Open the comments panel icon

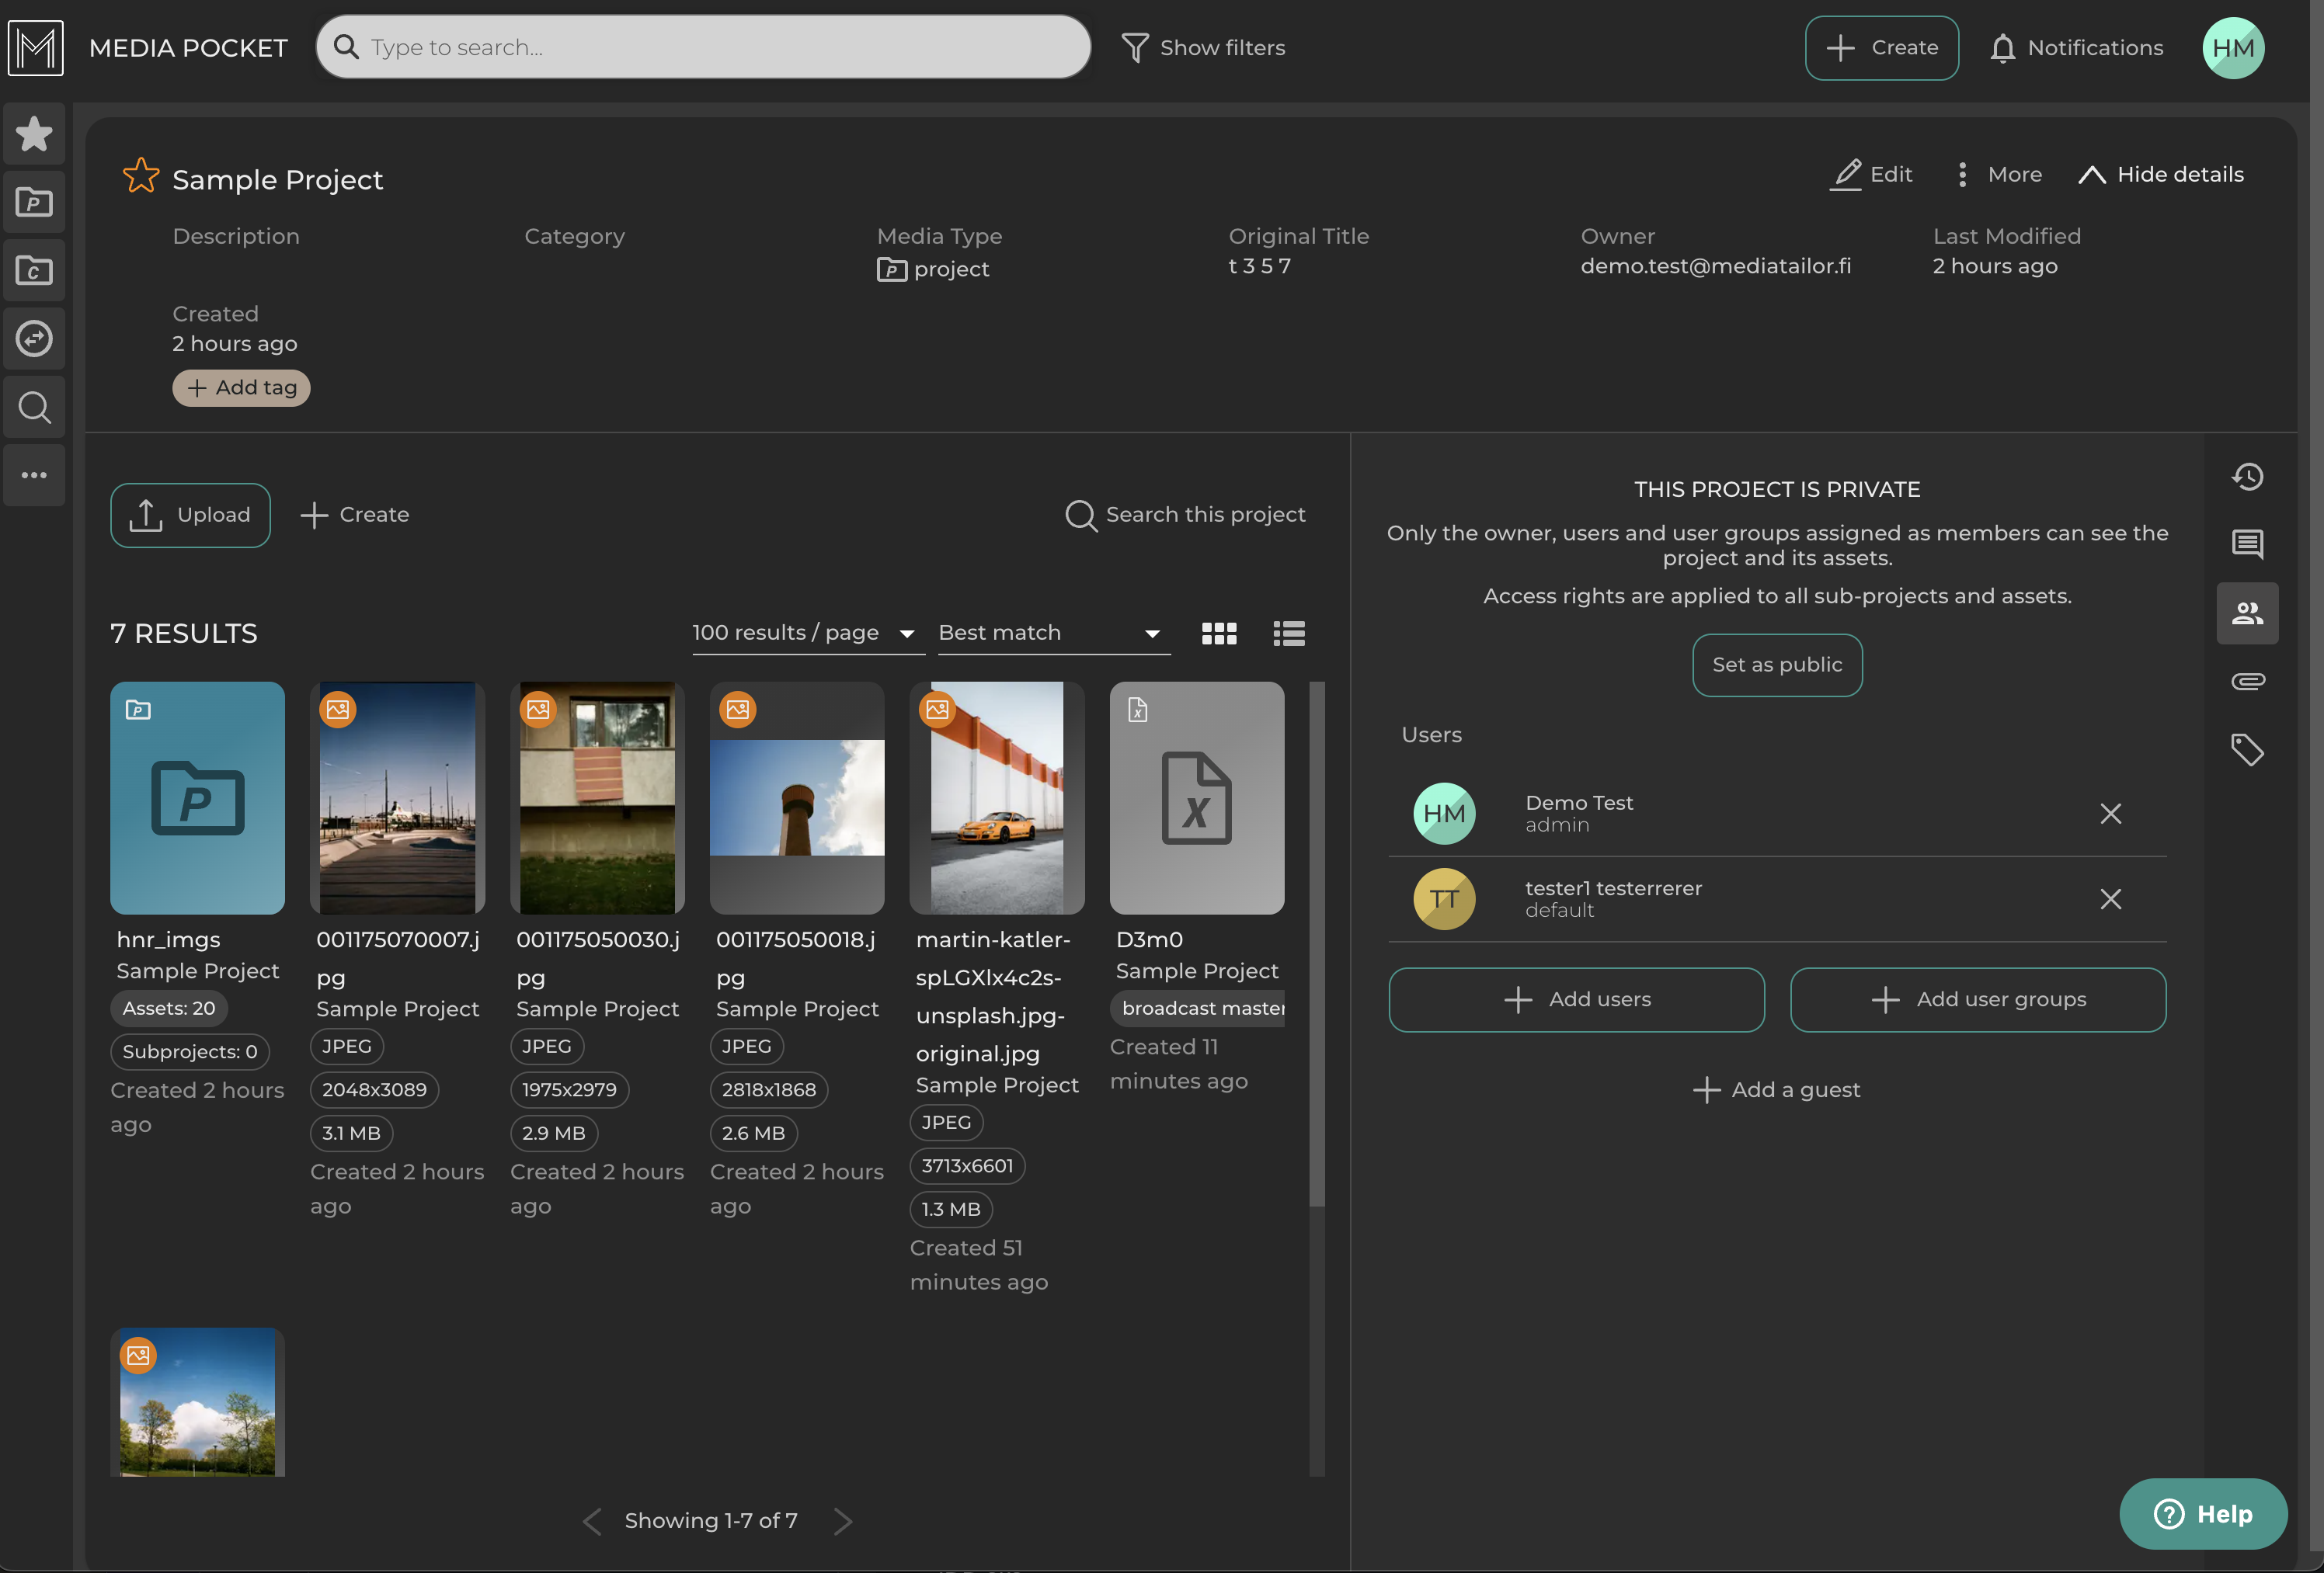click(2247, 543)
